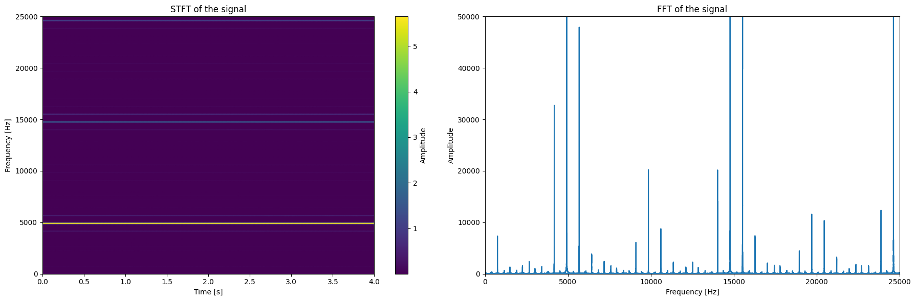
Task: Click FFT x-axis tick 25000
Action: point(900,282)
